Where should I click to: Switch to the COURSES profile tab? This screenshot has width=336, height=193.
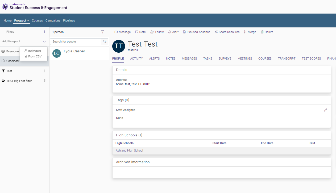[265, 58]
